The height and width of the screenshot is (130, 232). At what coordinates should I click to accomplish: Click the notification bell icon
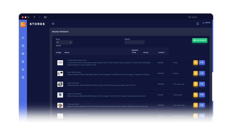coord(198,23)
